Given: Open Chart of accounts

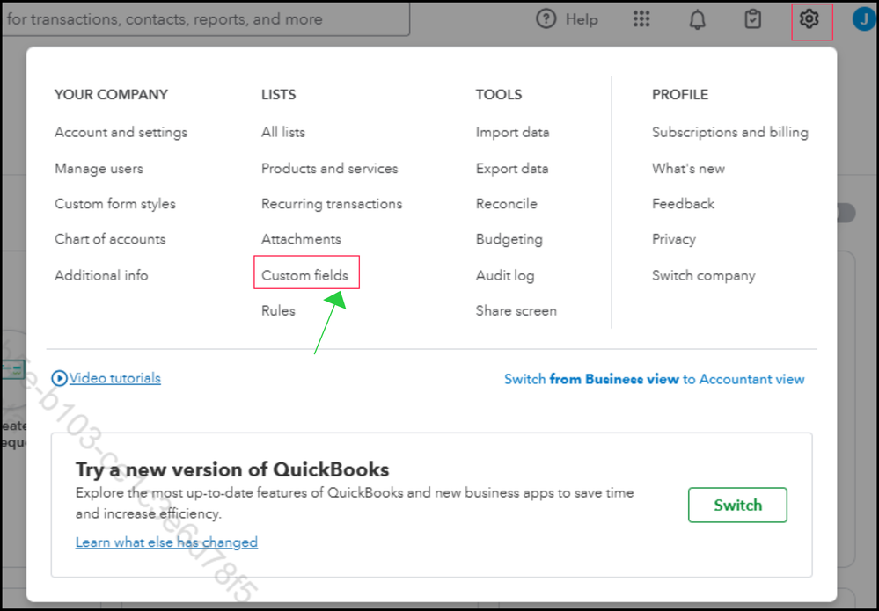Looking at the screenshot, I should (110, 239).
